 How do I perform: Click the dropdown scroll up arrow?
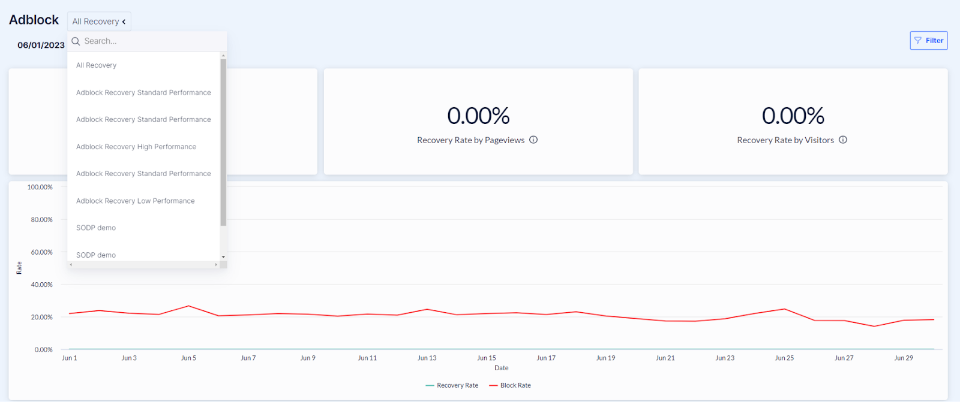223,56
